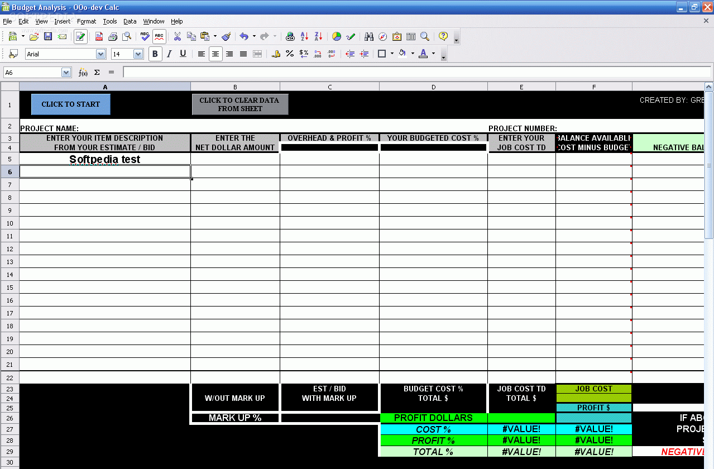The width and height of the screenshot is (714, 469).
Task: Apply the background color bucket
Action: [402, 54]
